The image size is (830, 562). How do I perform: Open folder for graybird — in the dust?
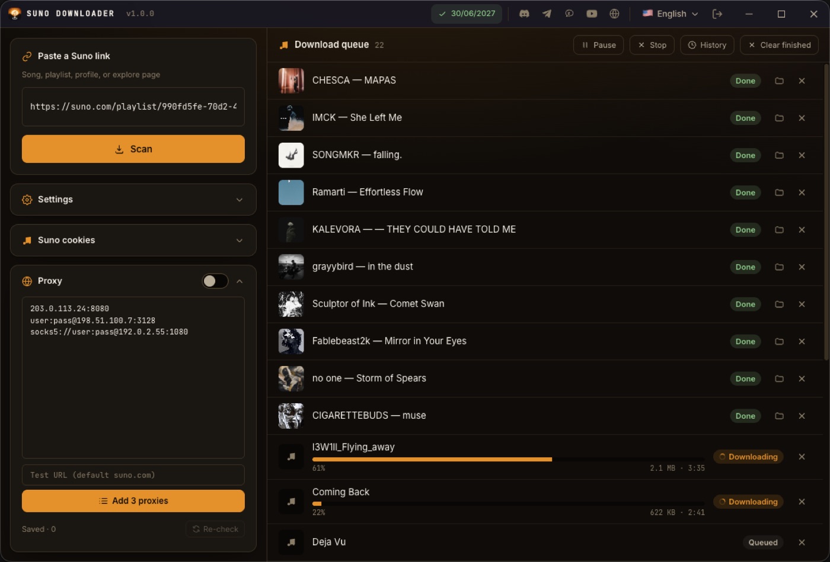point(779,267)
